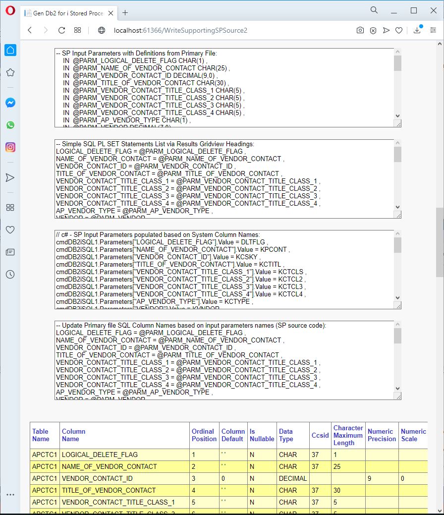Close the Gen Db2 for i tab
Viewport: 444px width, 515px height.
[x=111, y=13]
